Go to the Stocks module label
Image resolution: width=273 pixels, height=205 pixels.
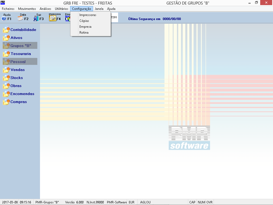17,78
